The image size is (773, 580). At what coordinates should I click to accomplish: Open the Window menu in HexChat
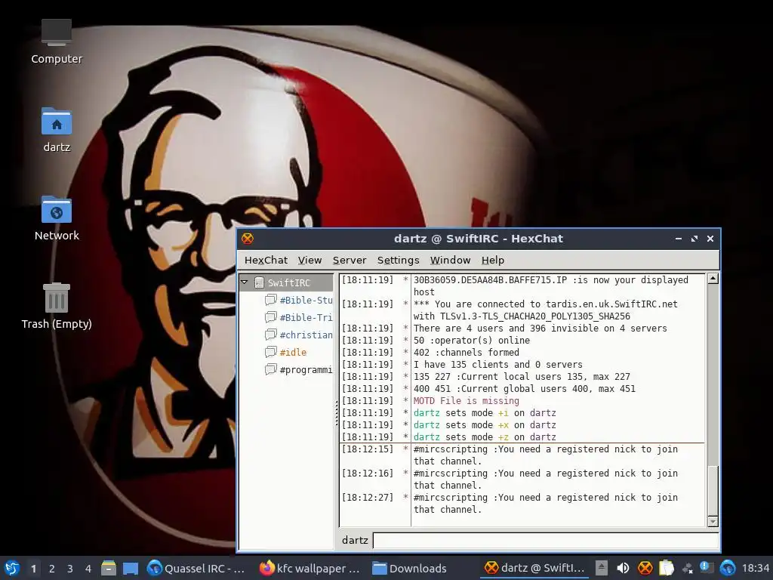coord(450,260)
